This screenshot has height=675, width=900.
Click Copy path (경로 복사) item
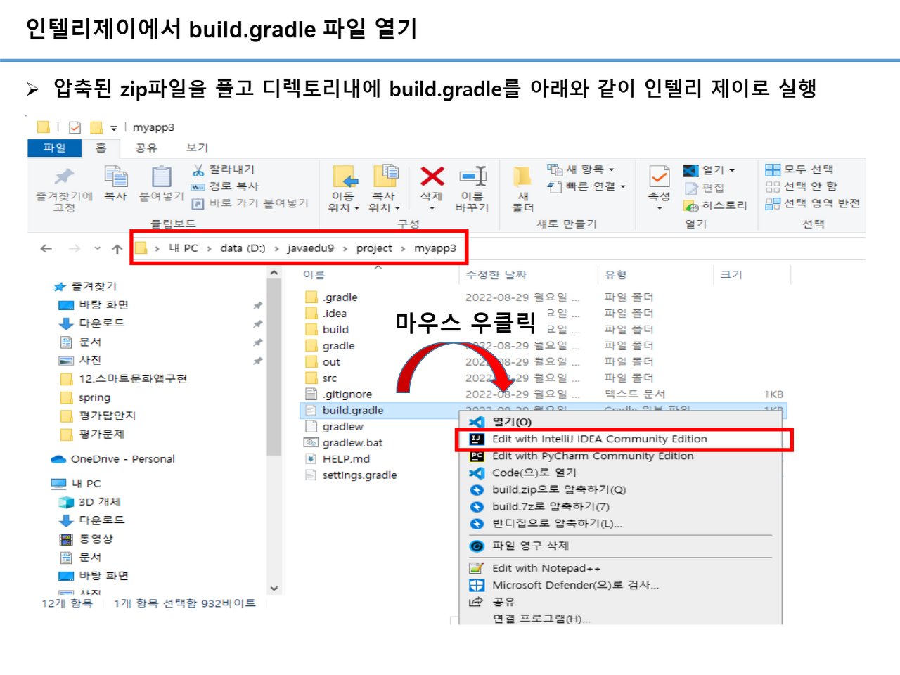click(x=226, y=186)
